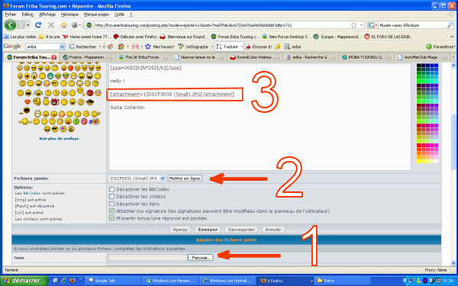Click the Stop loading X icon
This screenshot has height=286, width=458.
(x=51, y=25)
